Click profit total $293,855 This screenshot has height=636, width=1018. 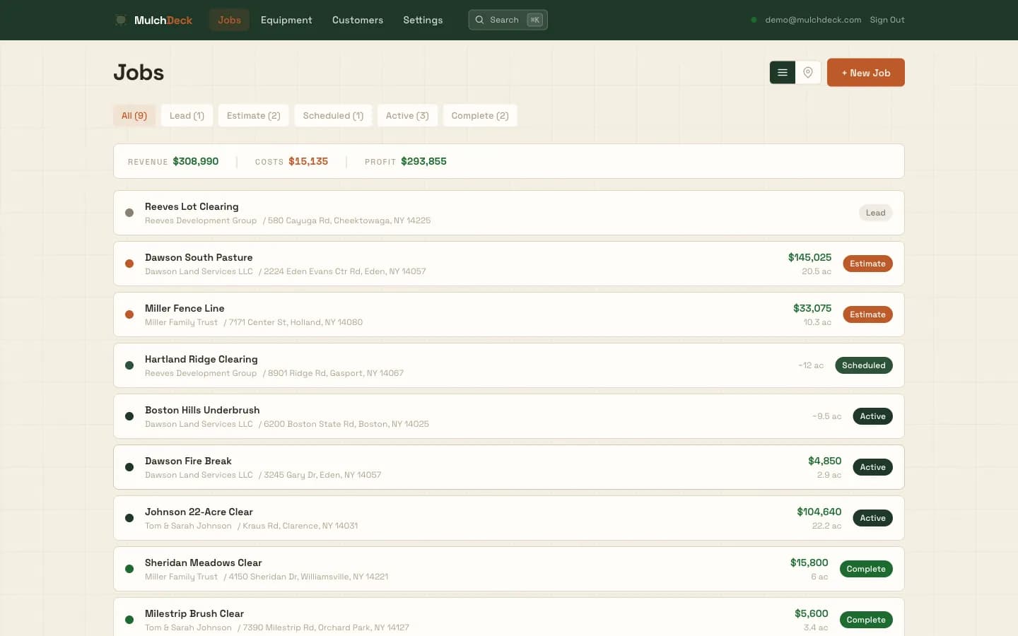pyautogui.click(x=423, y=161)
